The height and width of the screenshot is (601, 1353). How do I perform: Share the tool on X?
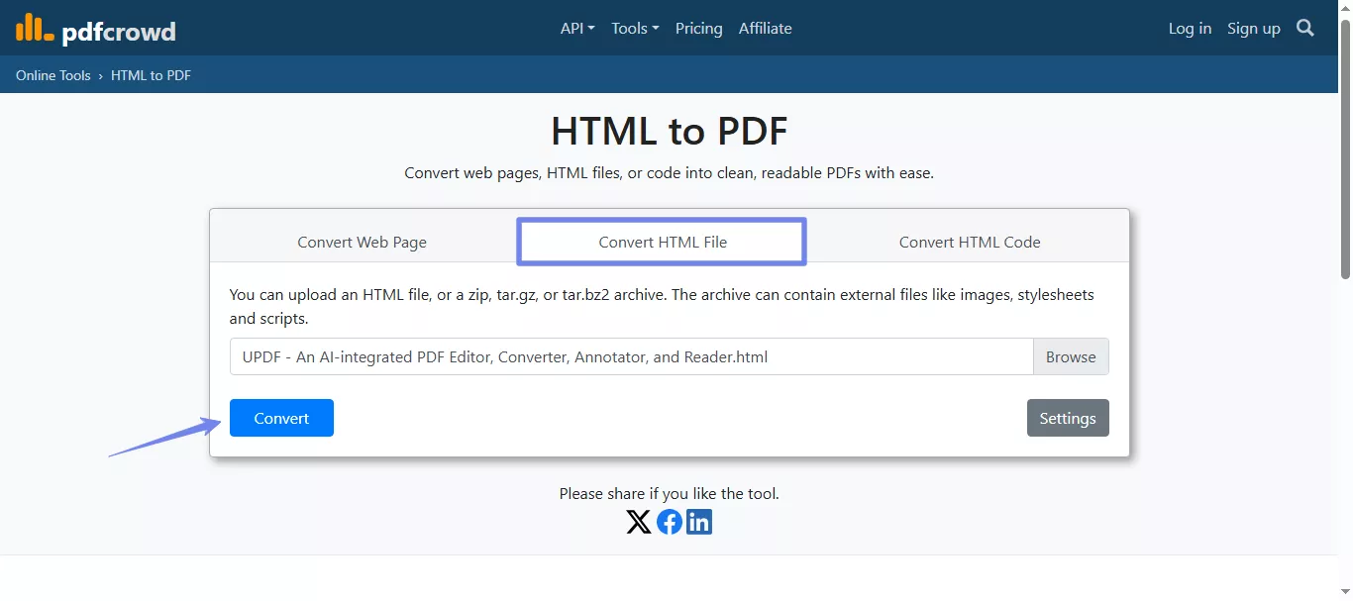coord(639,522)
